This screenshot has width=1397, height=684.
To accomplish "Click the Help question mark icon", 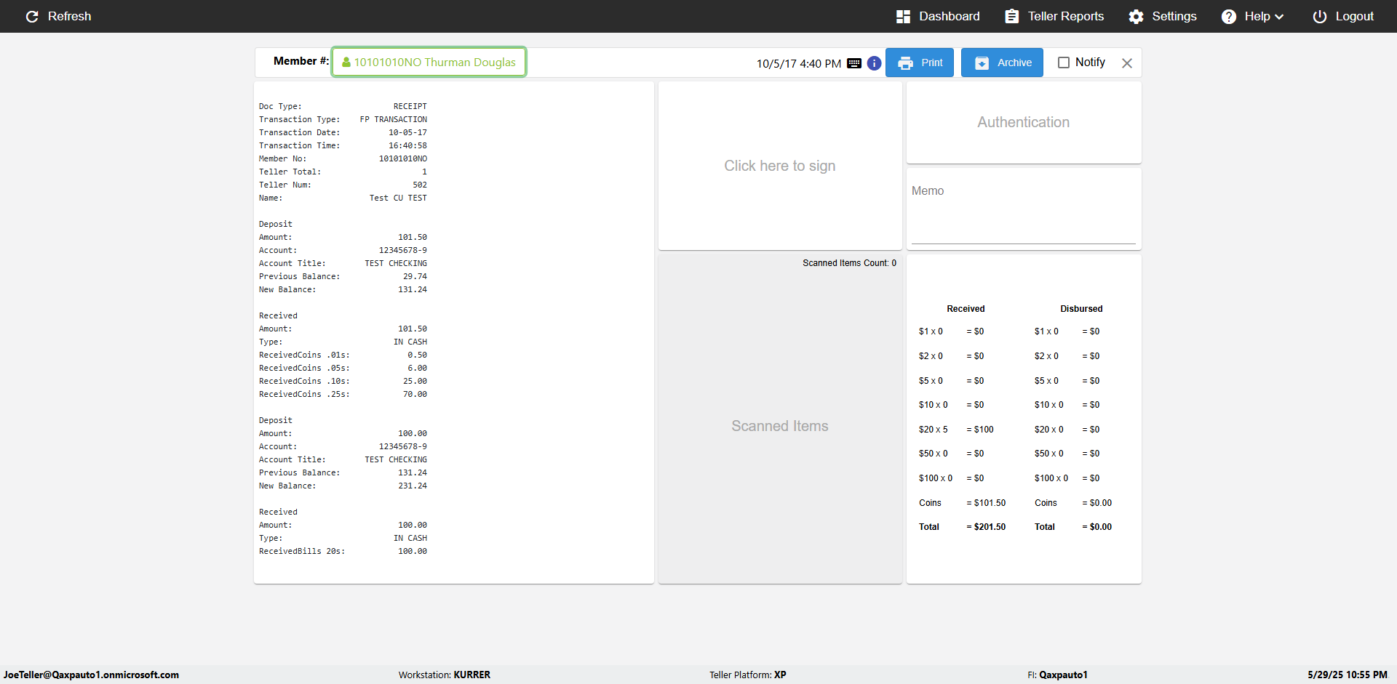I will 1228,16.
